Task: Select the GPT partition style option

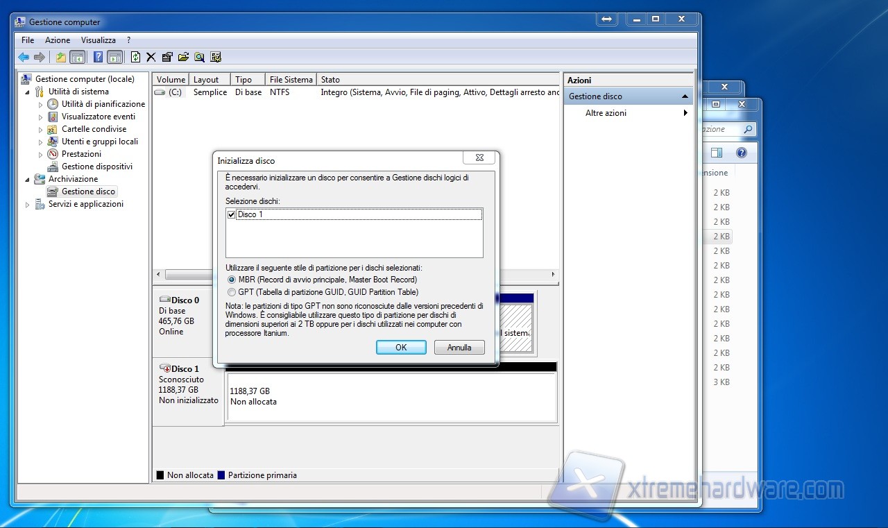Action: [232, 292]
